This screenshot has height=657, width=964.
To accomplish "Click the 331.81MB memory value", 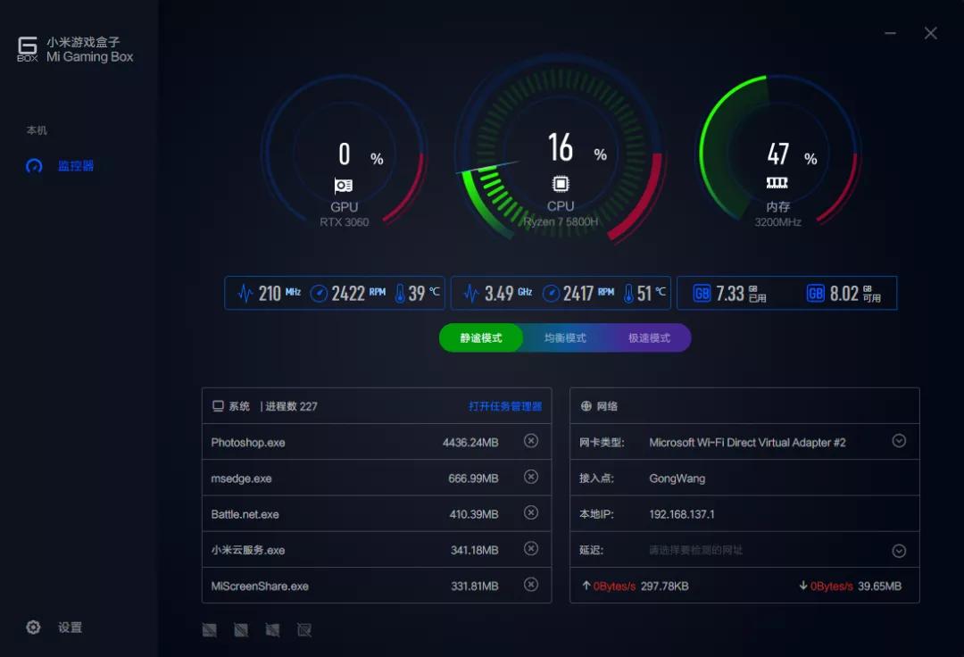I will [x=474, y=586].
